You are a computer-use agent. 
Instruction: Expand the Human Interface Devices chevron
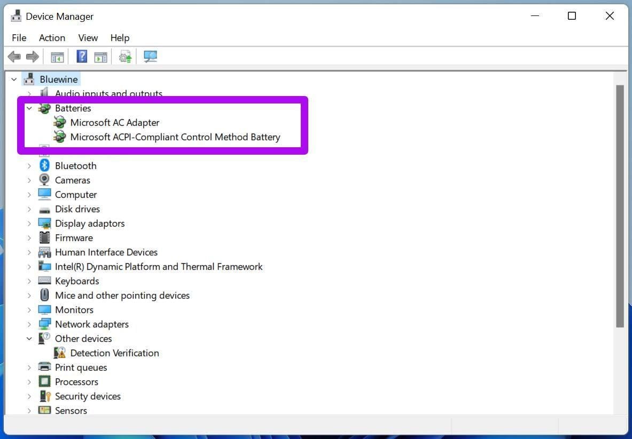pos(29,252)
